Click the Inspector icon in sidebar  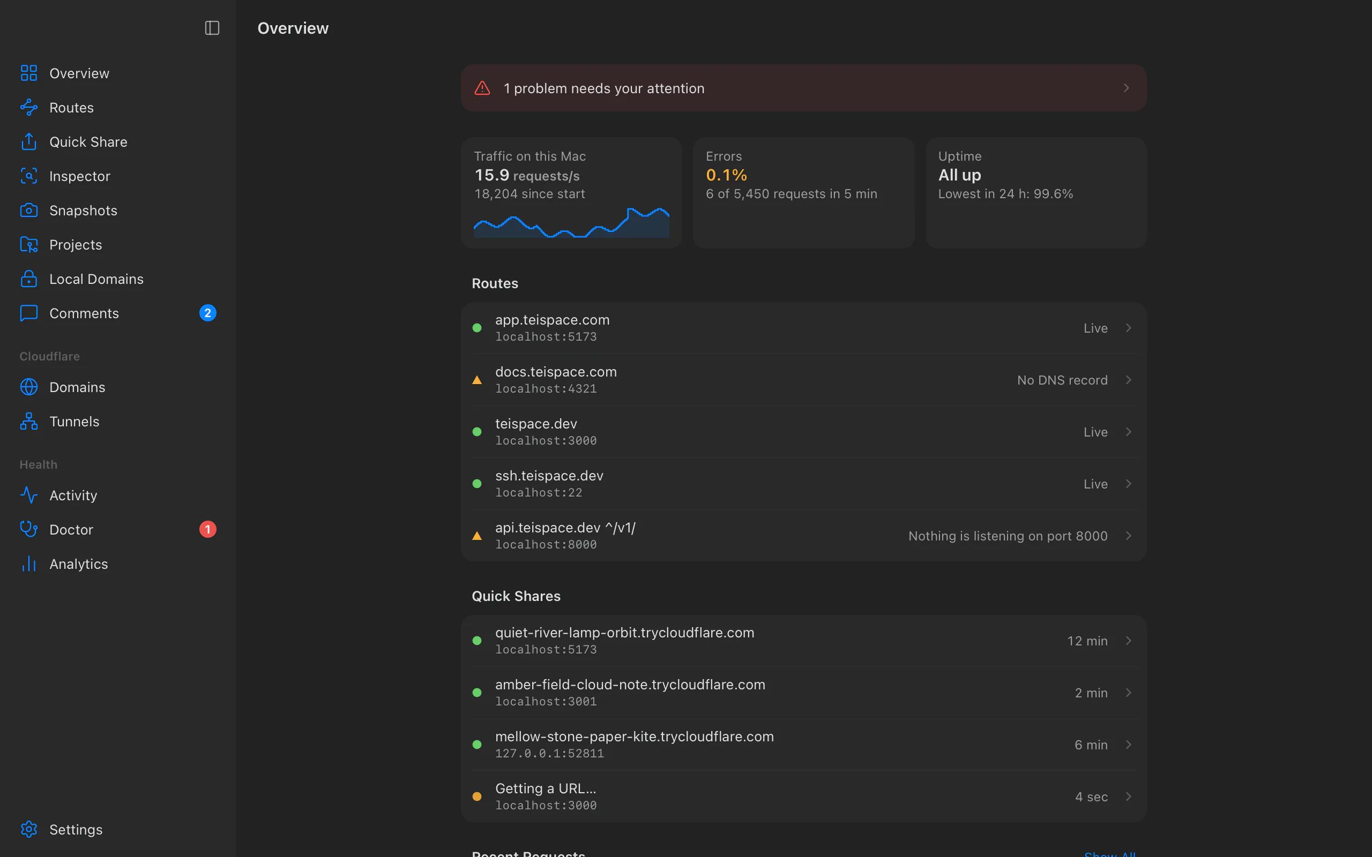point(29,176)
